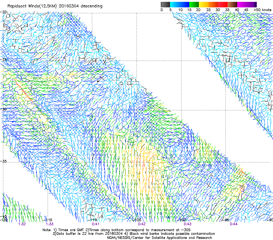Click the note 'Times are GMT'

click(72, 230)
